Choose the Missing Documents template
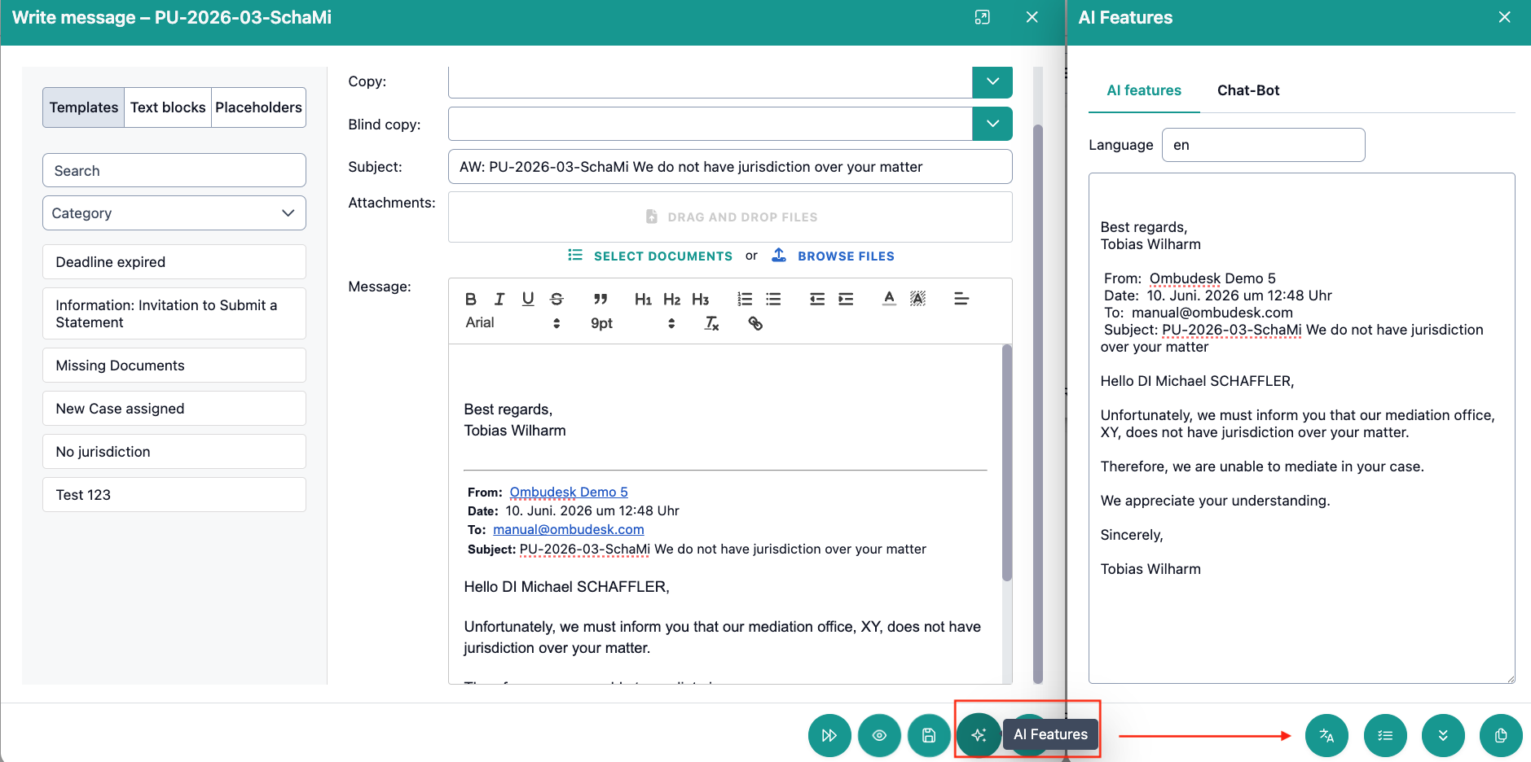 coord(174,366)
